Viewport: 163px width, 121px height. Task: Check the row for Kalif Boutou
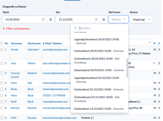click(x=2, y=118)
